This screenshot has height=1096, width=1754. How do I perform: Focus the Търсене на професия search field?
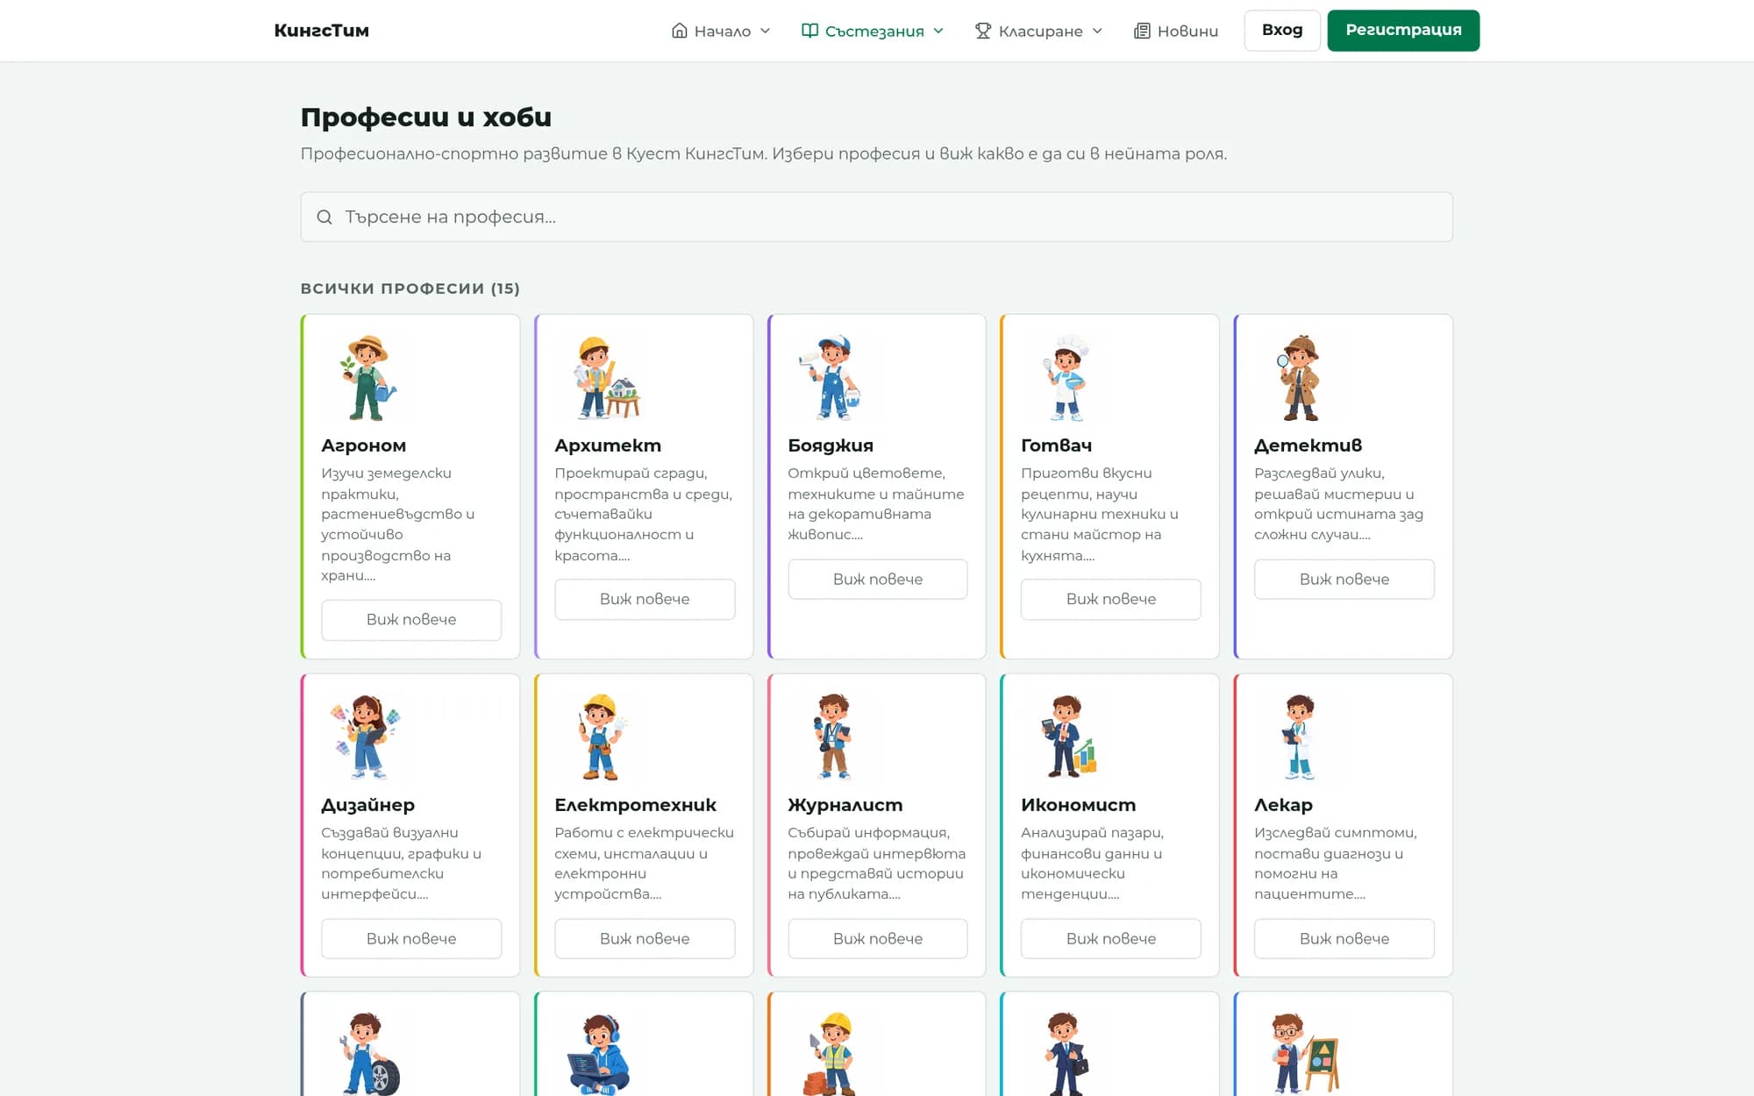(877, 217)
